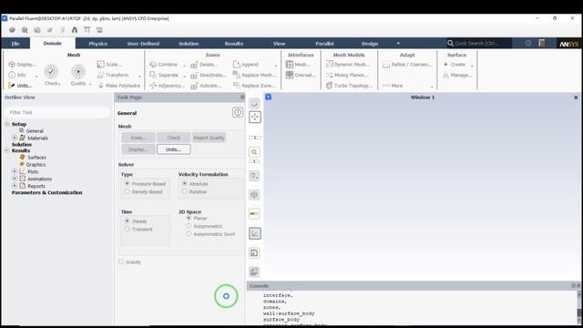This screenshot has height=328, width=583.
Task: Click Manage surfaces icon
Action: (445, 75)
